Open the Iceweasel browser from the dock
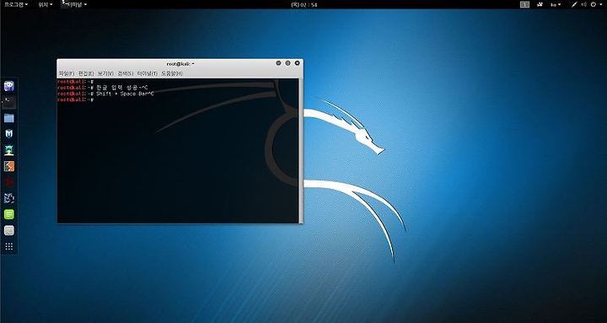 (x=9, y=86)
